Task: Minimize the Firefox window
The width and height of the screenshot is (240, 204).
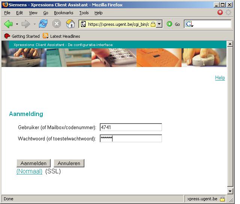Action: click(216, 5)
